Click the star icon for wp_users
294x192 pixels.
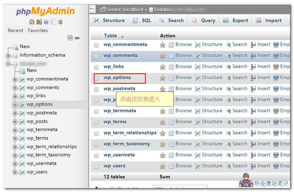[163, 166]
